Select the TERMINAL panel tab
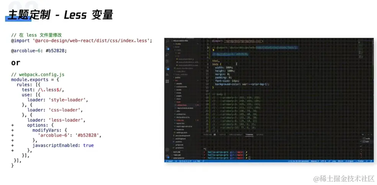 249,134
